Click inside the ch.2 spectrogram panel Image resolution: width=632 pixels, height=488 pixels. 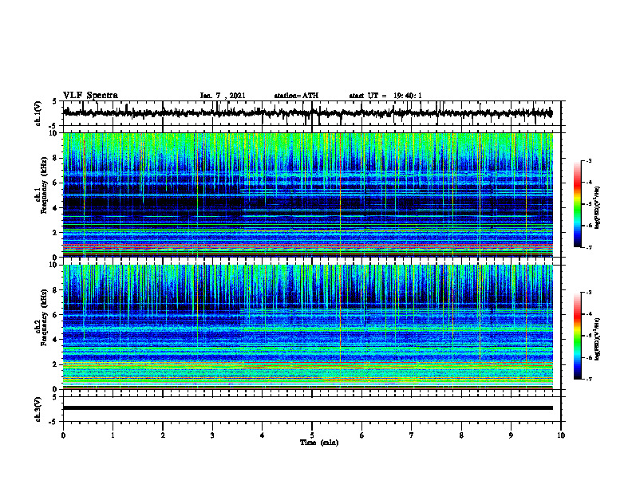[x=308, y=327]
